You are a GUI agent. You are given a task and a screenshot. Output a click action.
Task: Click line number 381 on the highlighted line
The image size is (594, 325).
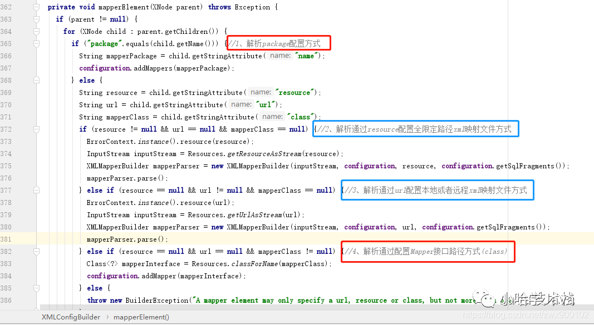coord(6,239)
